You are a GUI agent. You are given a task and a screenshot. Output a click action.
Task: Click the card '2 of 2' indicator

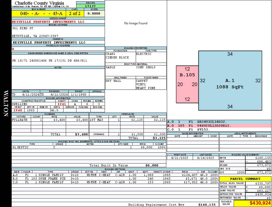75,13
